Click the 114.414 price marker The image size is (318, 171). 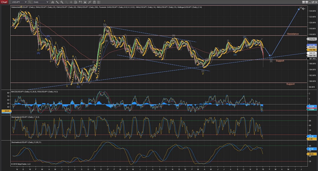(312, 39)
